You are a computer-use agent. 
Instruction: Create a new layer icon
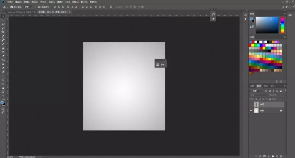click(277, 156)
